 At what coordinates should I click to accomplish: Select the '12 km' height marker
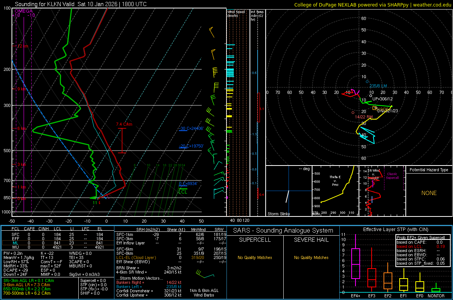23,46
